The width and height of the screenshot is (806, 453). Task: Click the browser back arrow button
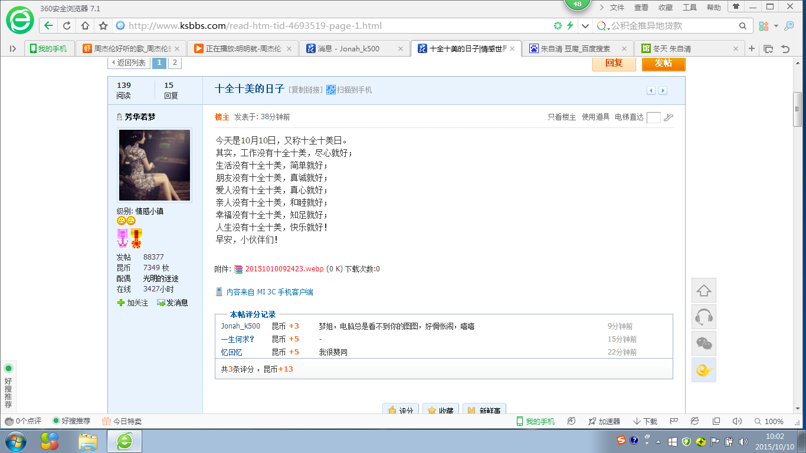coord(48,26)
